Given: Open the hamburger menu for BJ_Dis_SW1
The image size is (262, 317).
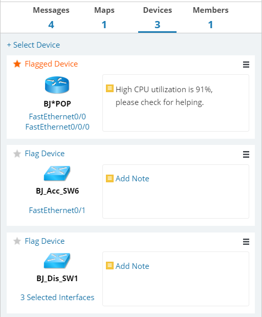Looking at the screenshot, I should pos(246,242).
